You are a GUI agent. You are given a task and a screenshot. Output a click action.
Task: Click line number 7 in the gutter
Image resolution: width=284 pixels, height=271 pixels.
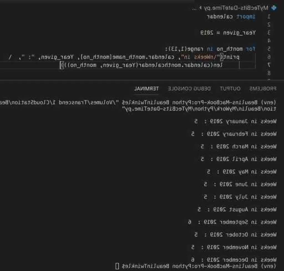(269, 65)
